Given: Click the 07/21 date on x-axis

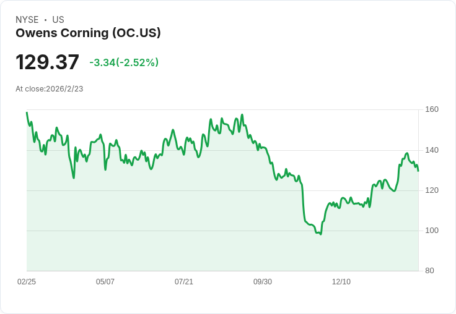Looking at the screenshot, I should 184,282.
